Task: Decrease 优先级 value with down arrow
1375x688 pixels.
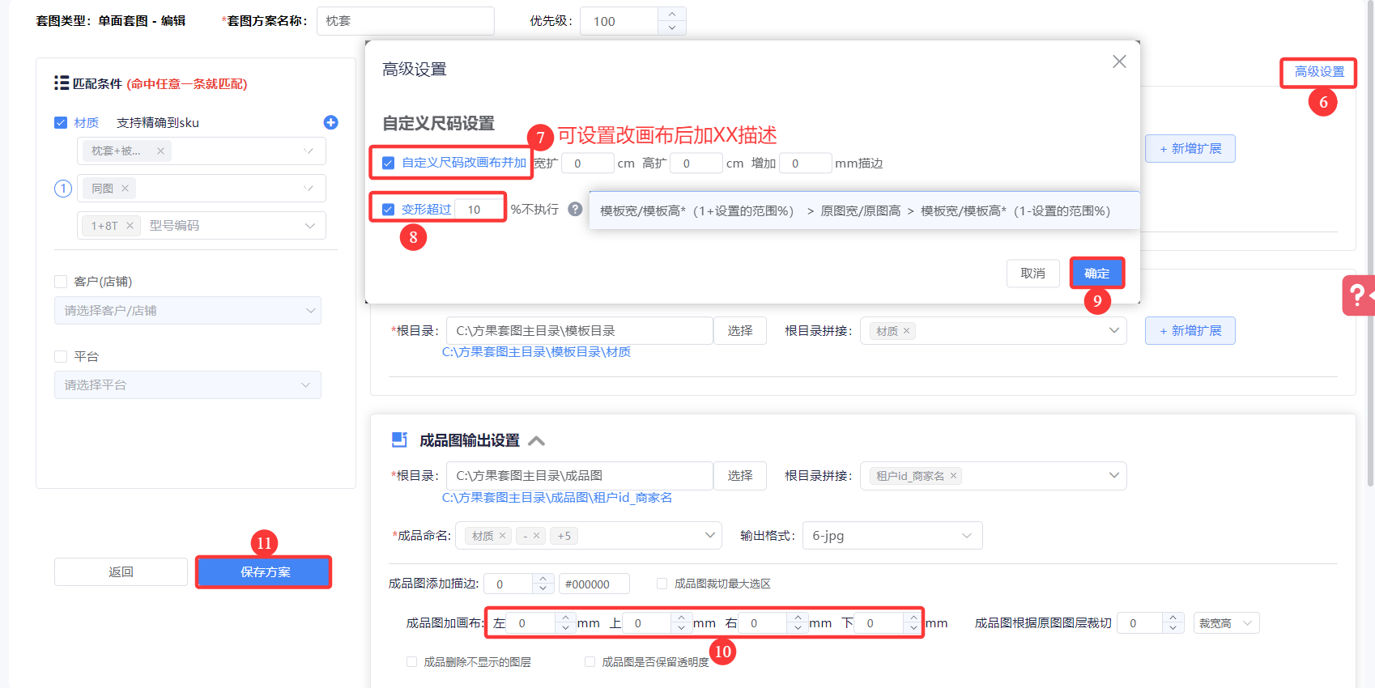Action: click(672, 28)
